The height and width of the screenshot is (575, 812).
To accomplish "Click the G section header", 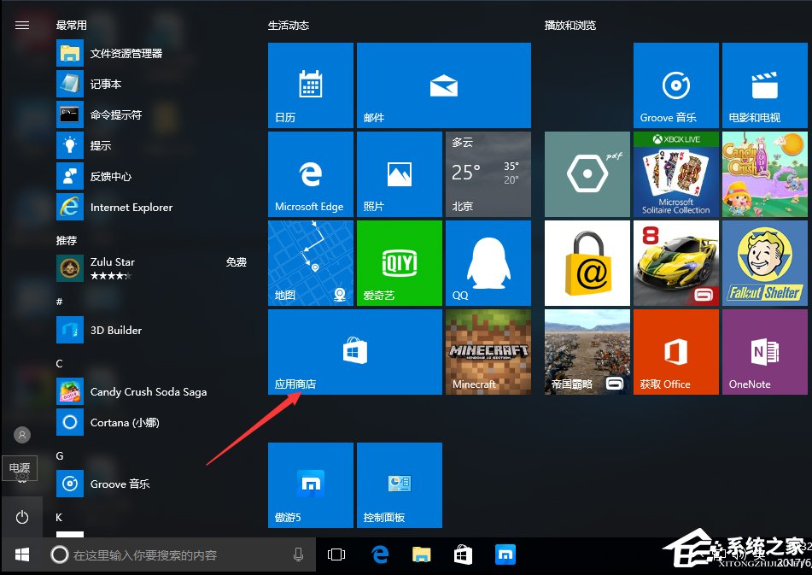I will [x=59, y=455].
